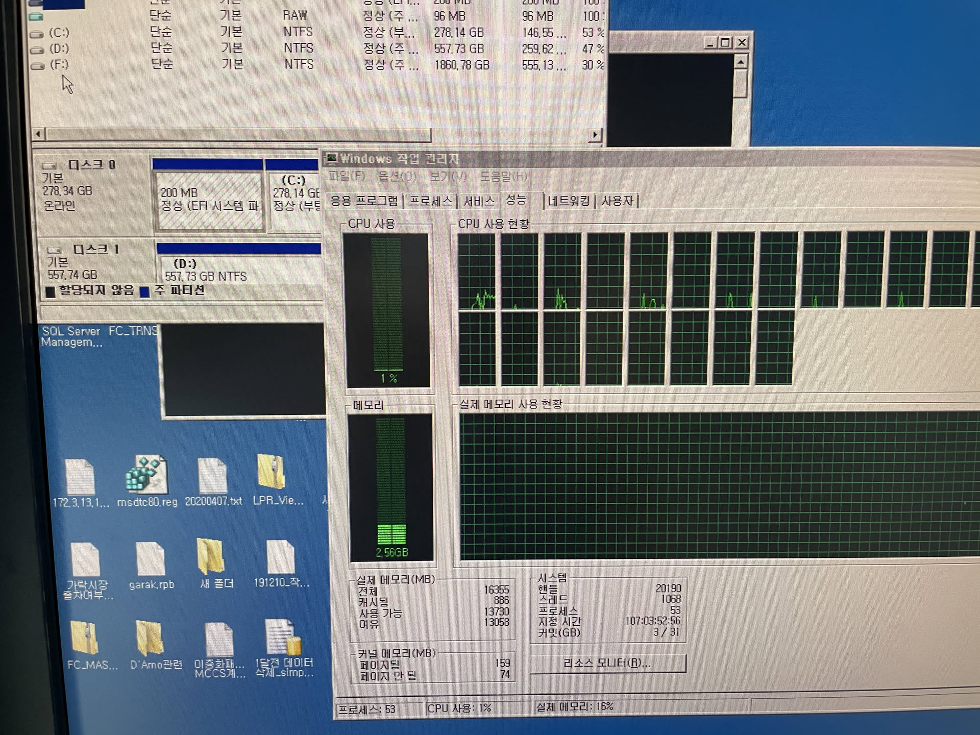Open the msdtc80.reg desktop file

point(147,476)
